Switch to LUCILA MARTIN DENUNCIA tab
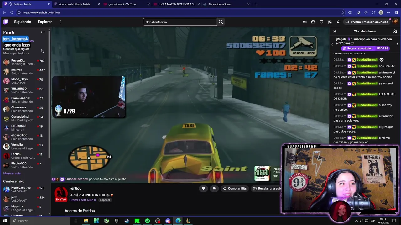 pos(177,4)
